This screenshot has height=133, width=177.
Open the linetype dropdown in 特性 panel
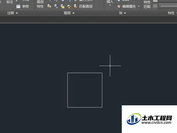(x=168, y=6)
